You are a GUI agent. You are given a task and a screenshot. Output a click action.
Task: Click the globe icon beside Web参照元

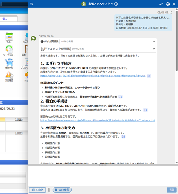42,42
